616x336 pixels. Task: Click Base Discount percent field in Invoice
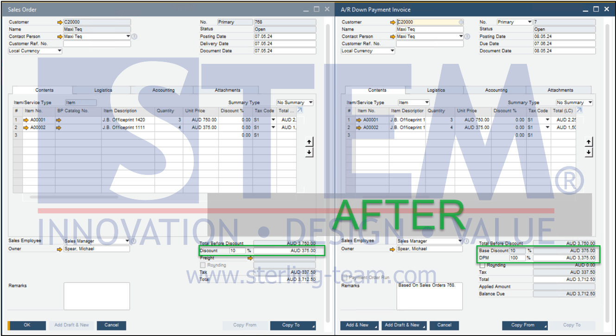(x=517, y=251)
